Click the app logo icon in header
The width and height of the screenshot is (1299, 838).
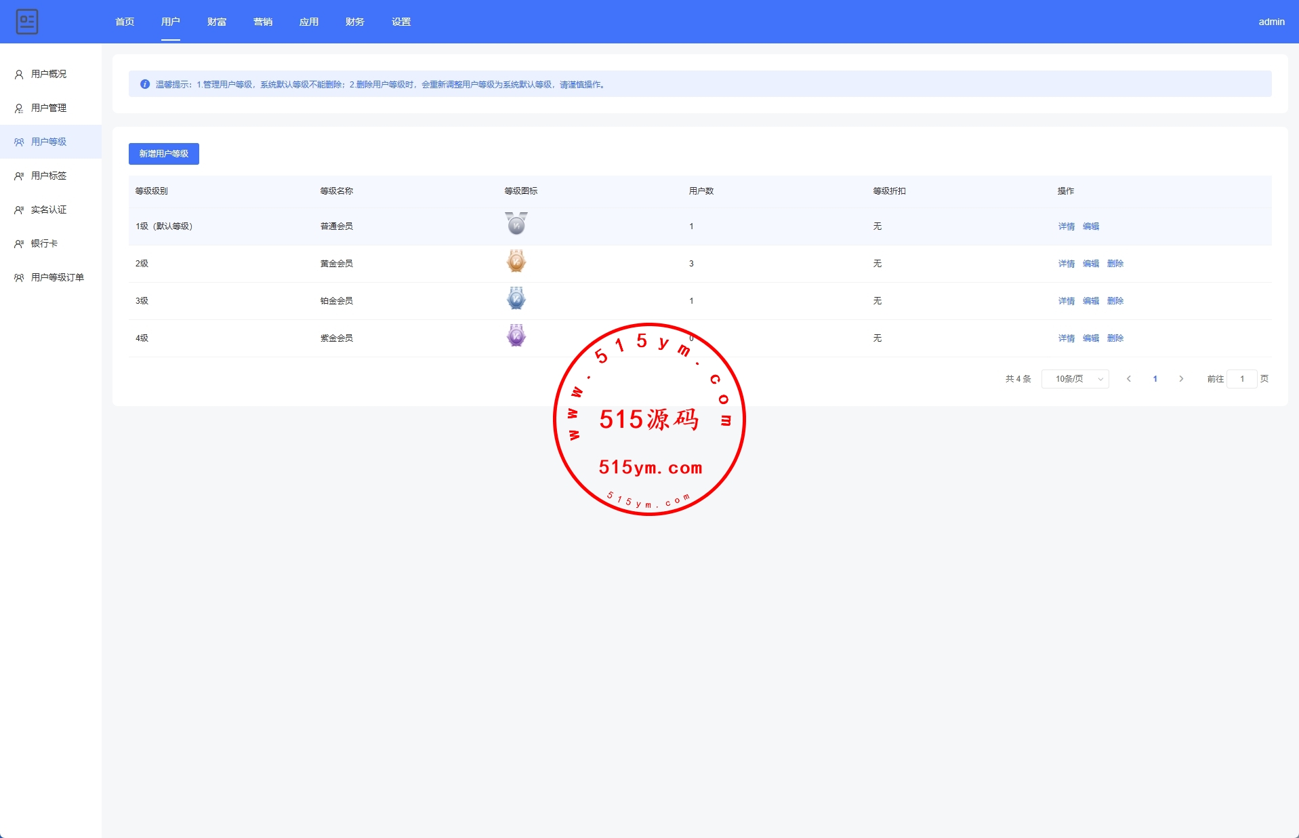coord(27,22)
